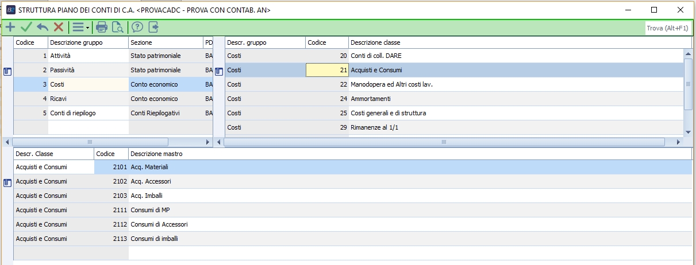Click the exit door icon in the toolbar
Screen dimensions: 696x265
(153, 27)
